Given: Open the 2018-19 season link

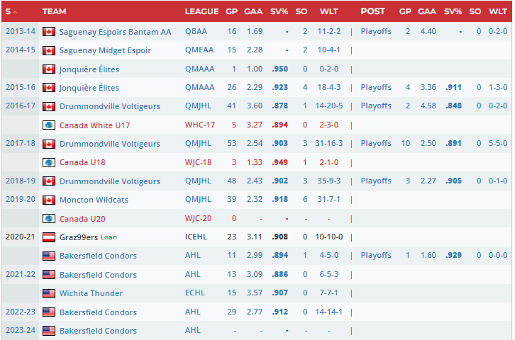Looking at the screenshot, I should coord(21,181).
